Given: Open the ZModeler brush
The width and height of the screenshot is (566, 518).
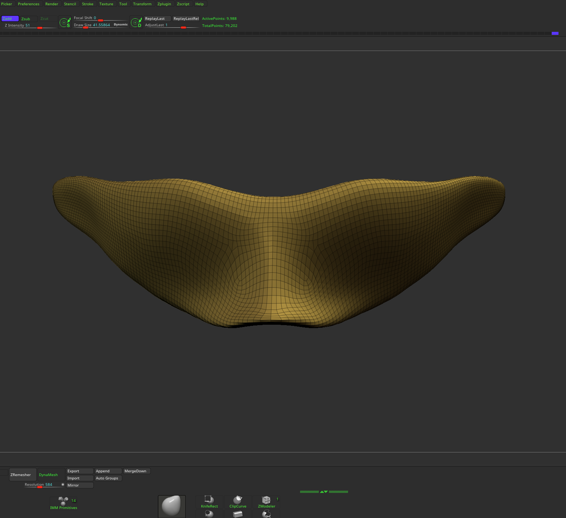Looking at the screenshot, I should click(x=266, y=500).
